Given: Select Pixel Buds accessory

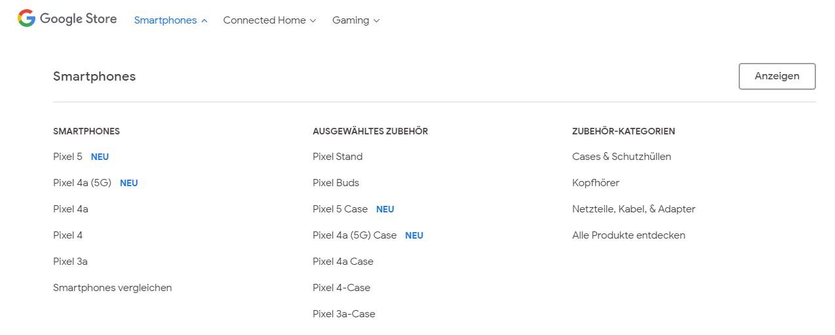Looking at the screenshot, I should (x=336, y=183).
